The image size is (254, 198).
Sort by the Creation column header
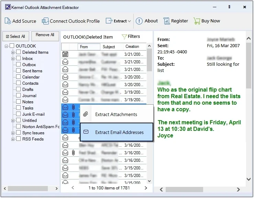point(135,47)
